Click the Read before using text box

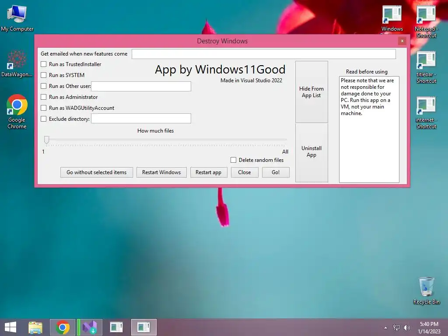(369, 129)
